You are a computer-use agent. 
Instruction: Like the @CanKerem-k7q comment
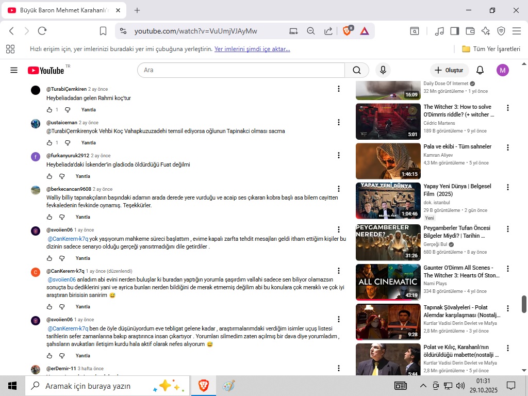49,307
